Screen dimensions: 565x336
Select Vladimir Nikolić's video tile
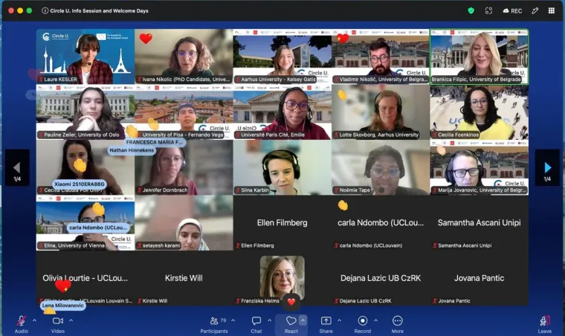click(381, 56)
